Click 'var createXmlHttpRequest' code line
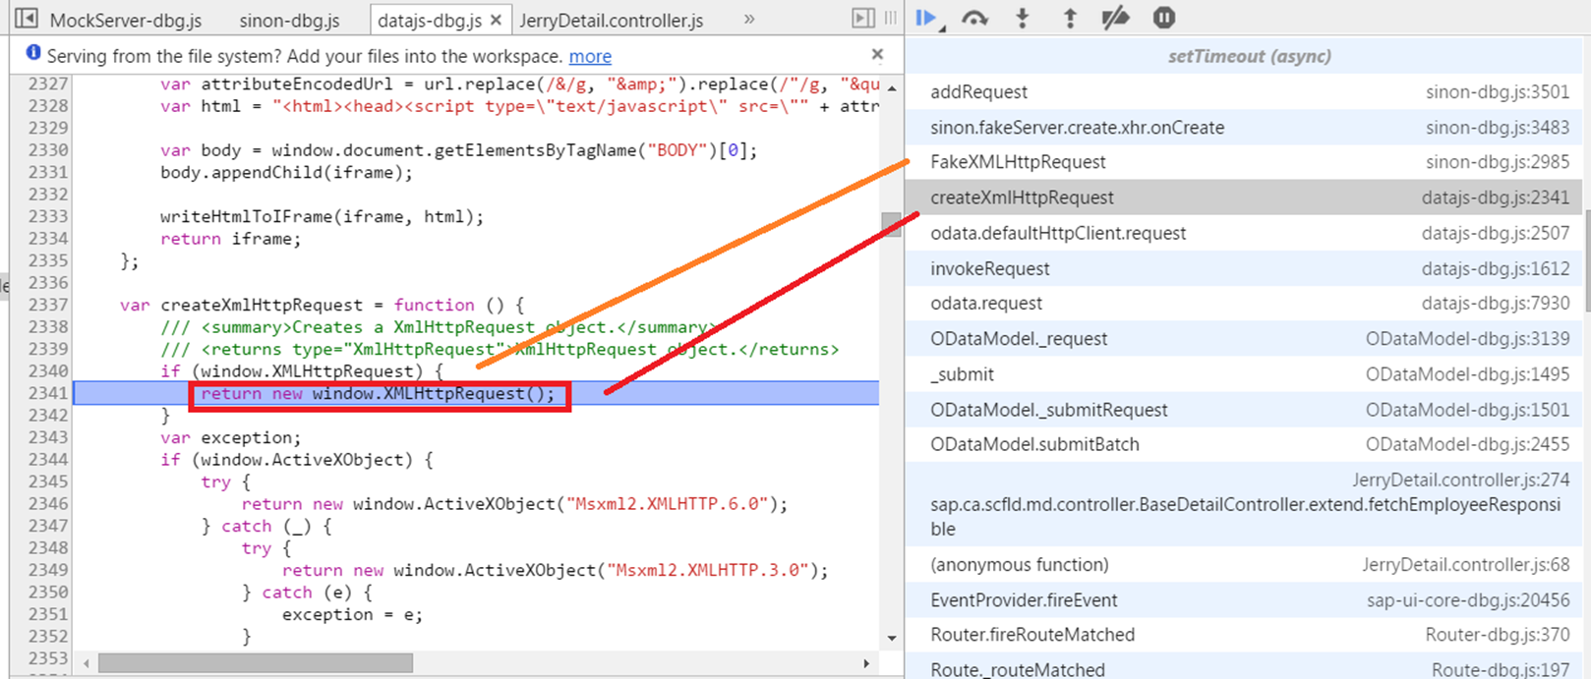The height and width of the screenshot is (679, 1591). (x=323, y=305)
